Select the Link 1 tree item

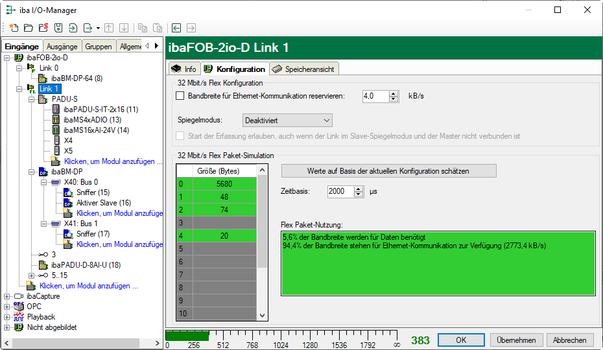tap(49, 89)
